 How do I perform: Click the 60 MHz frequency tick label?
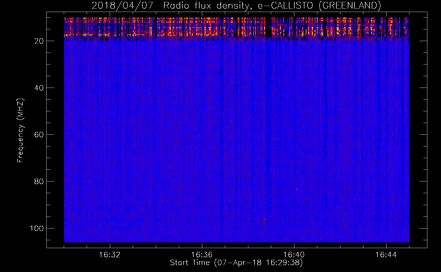[39, 135]
